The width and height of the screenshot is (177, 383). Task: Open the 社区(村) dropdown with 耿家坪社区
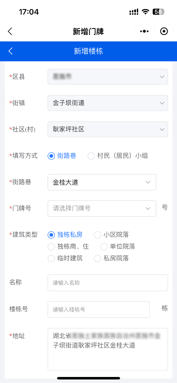tap(107, 130)
